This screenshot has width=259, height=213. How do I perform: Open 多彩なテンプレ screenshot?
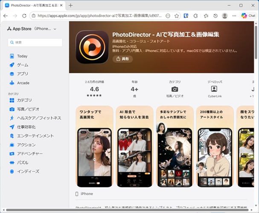pos(175,147)
